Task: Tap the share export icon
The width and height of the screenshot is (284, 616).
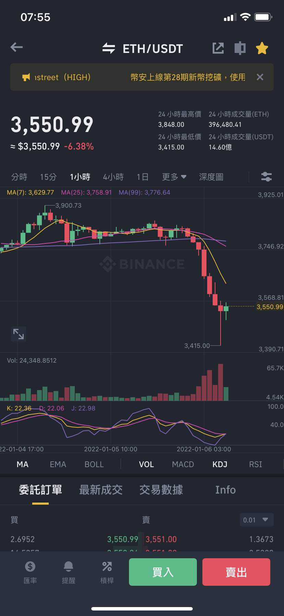Action: pos(218,48)
